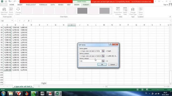
Task: Select 'n type solar cell dark iv' sheet tab
Action: tap(23, 86)
